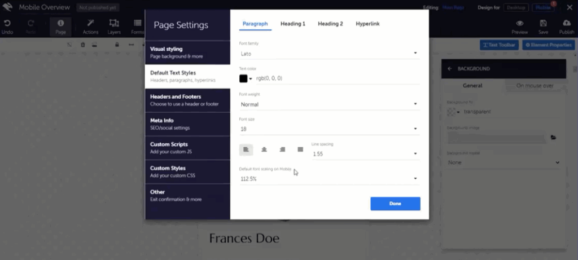
Task: Open the Line spacing dropdown
Action: [365, 153]
